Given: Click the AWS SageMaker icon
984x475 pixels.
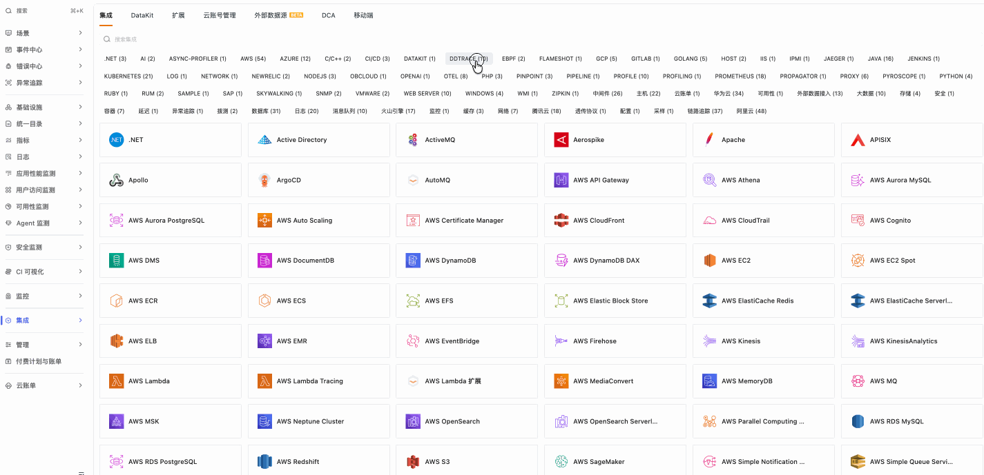Looking at the screenshot, I should tap(561, 462).
